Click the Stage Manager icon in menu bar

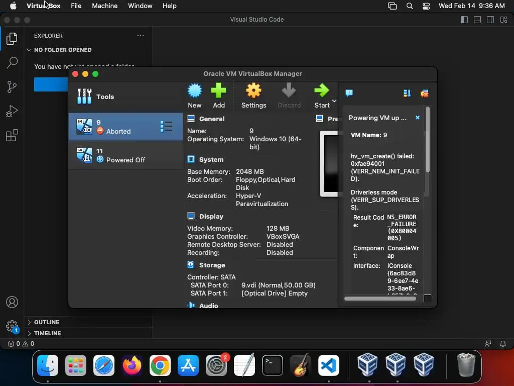pos(392,6)
